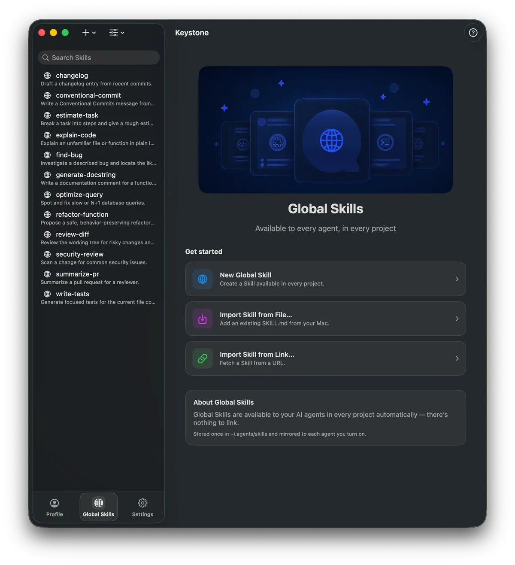Click the globe icon beside refactor-function
Screen dimensions: 515x565
coord(47,214)
